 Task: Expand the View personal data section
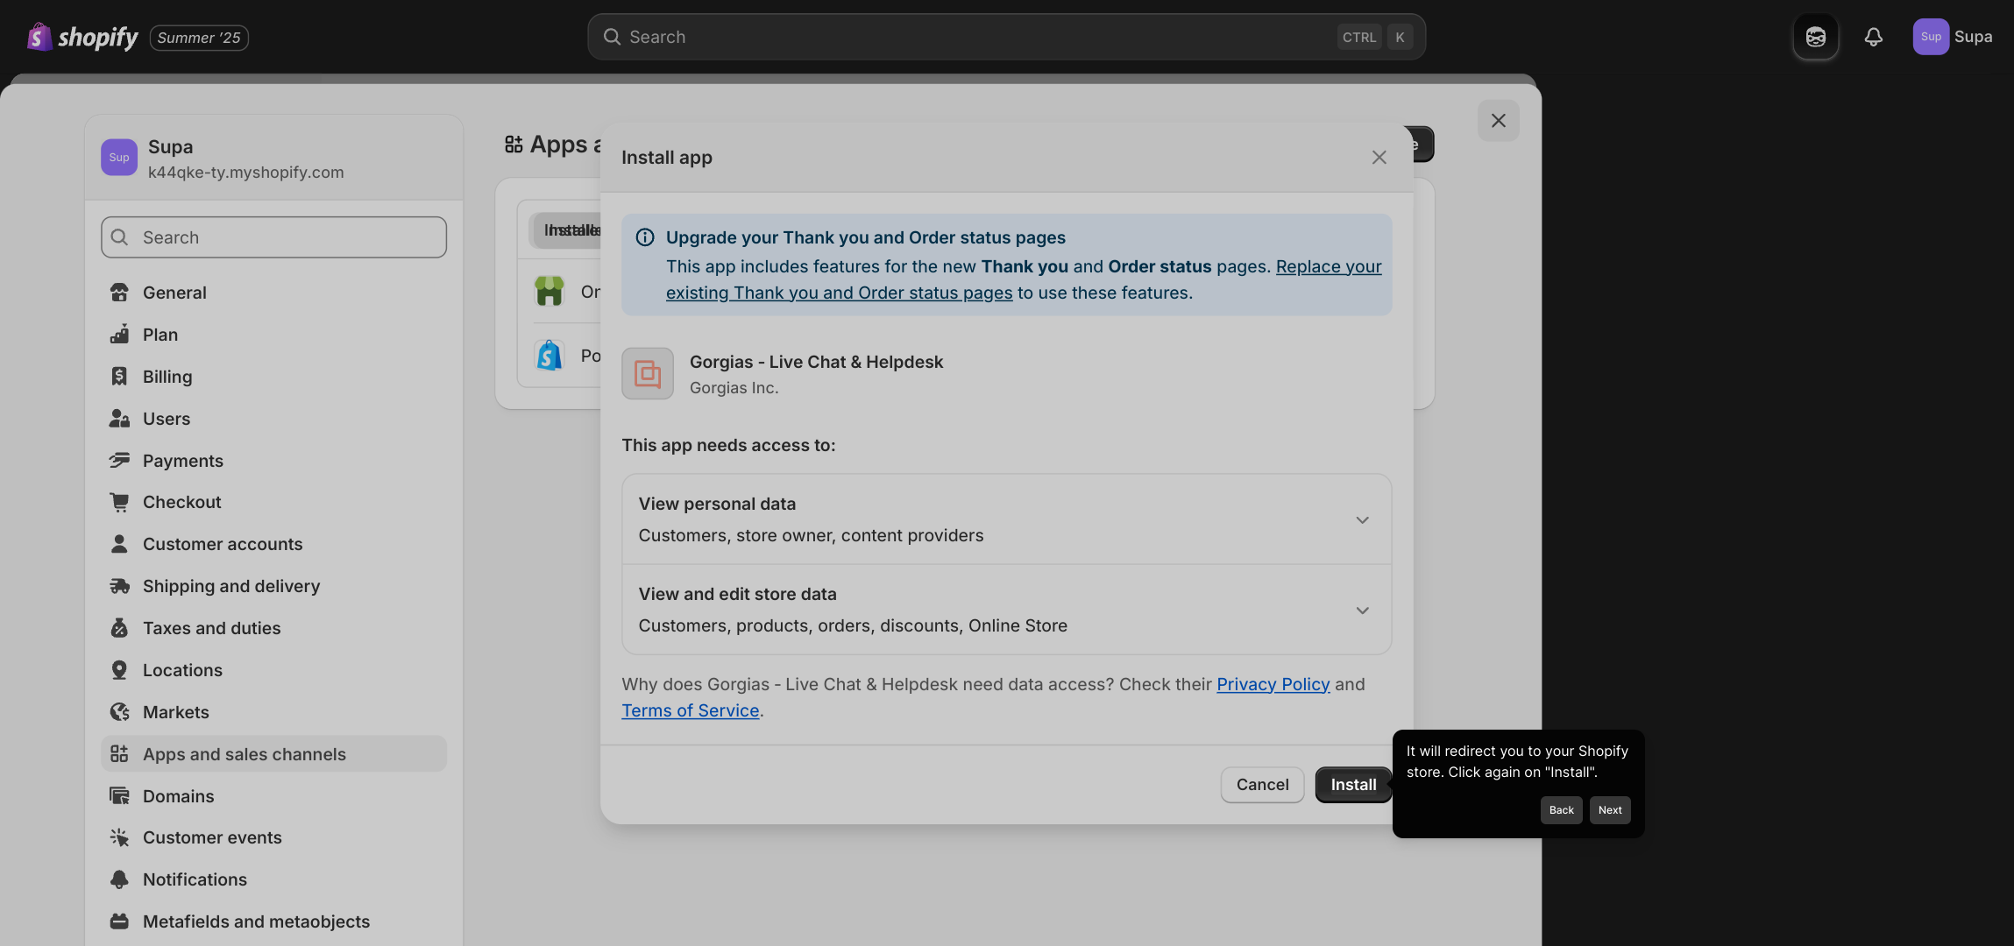[x=1006, y=519]
